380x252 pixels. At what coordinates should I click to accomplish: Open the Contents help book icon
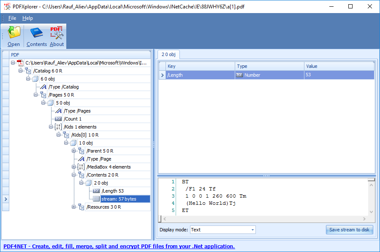click(x=37, y=33)
